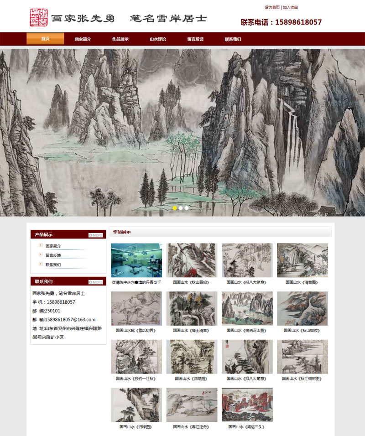Click the 《春江泛舟》 caption link
The width and height of the screenshot is (365, 436).
pyautogui.click(x=192, y=427)
